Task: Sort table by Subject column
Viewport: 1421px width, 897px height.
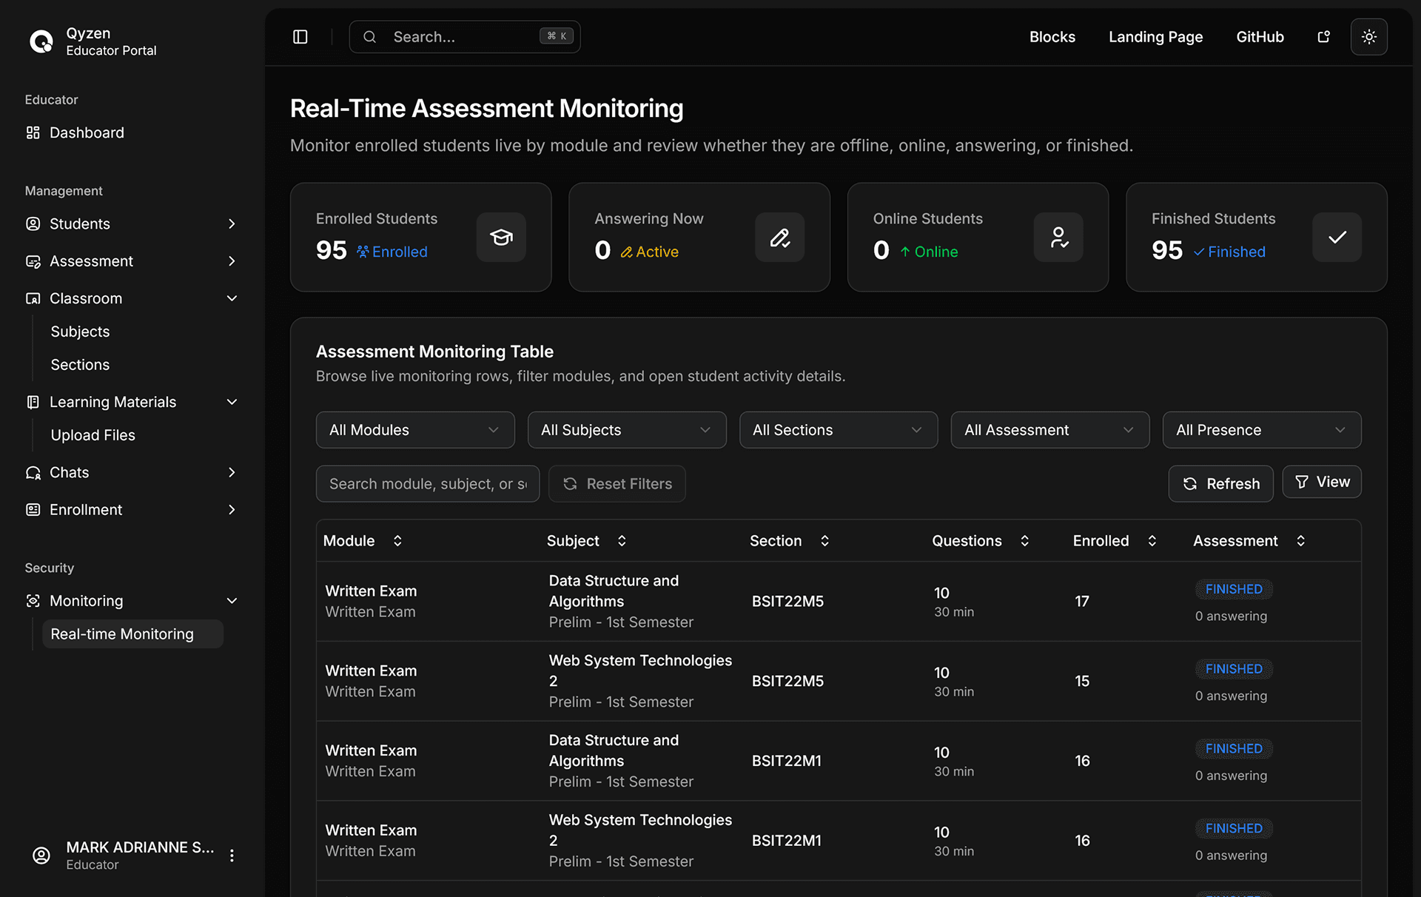Action: 622,541
